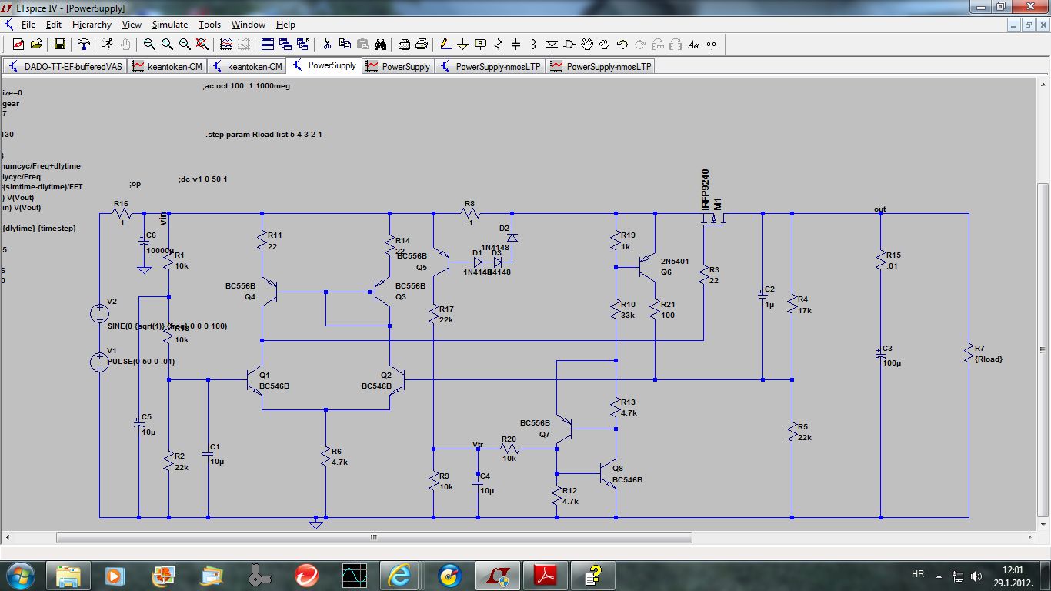Select the Move hand tool

587,45
